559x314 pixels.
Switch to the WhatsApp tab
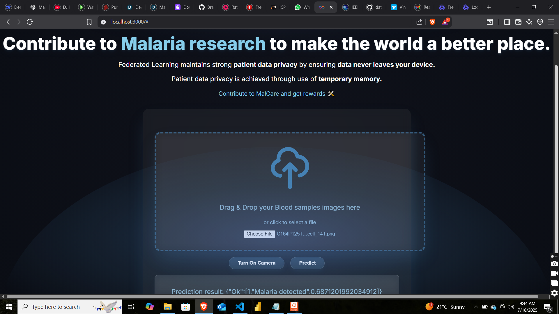pos(302,7)
